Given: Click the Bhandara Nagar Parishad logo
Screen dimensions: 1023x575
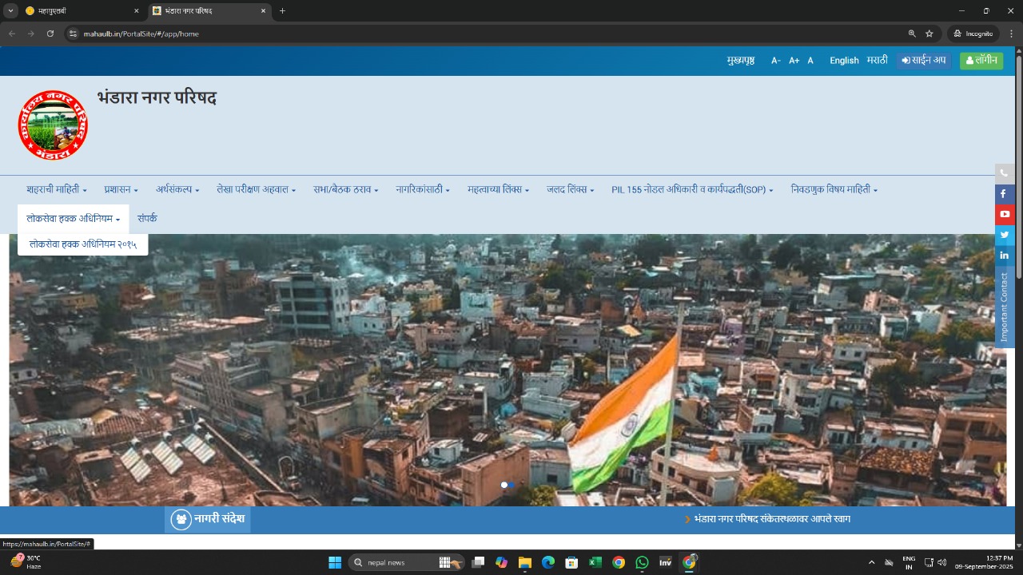Looking at the screenshot, I should (53, 125).
